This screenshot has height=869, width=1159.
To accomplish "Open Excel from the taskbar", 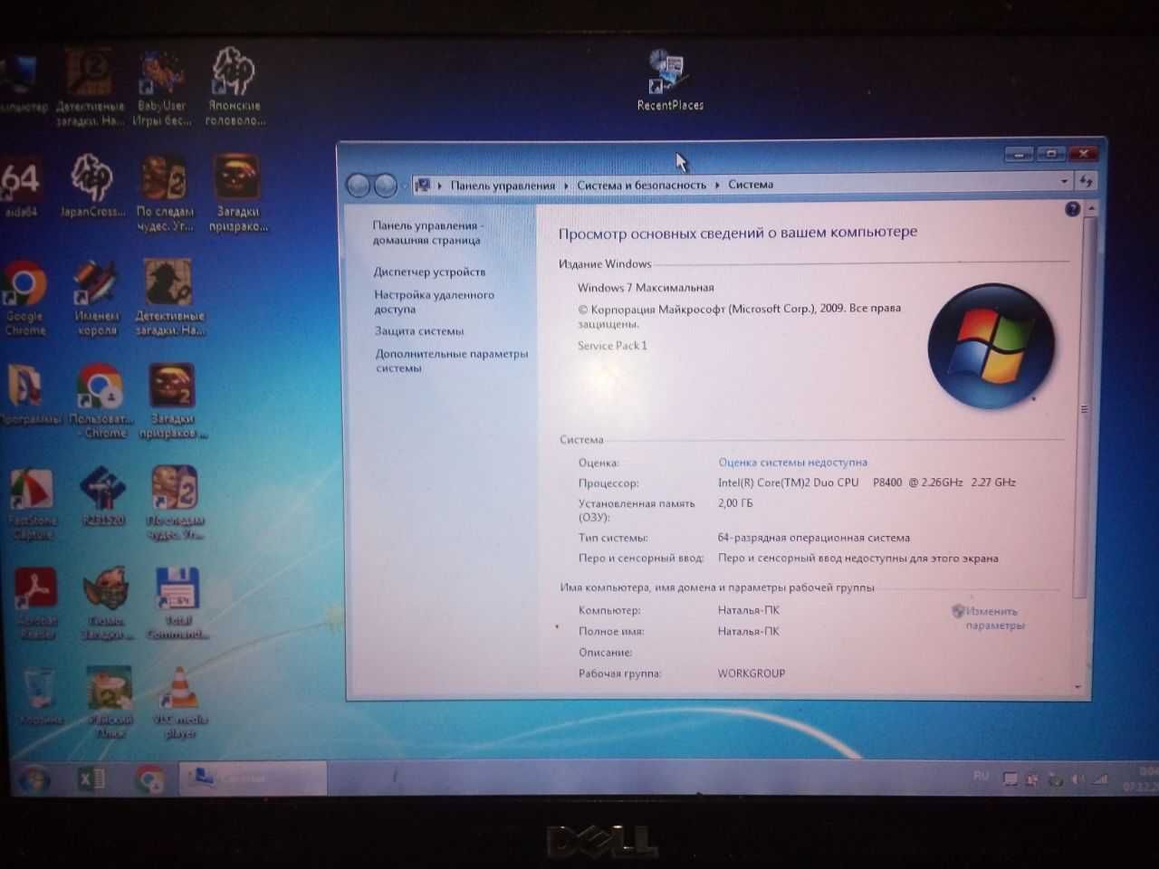I will tap(91, 778).
